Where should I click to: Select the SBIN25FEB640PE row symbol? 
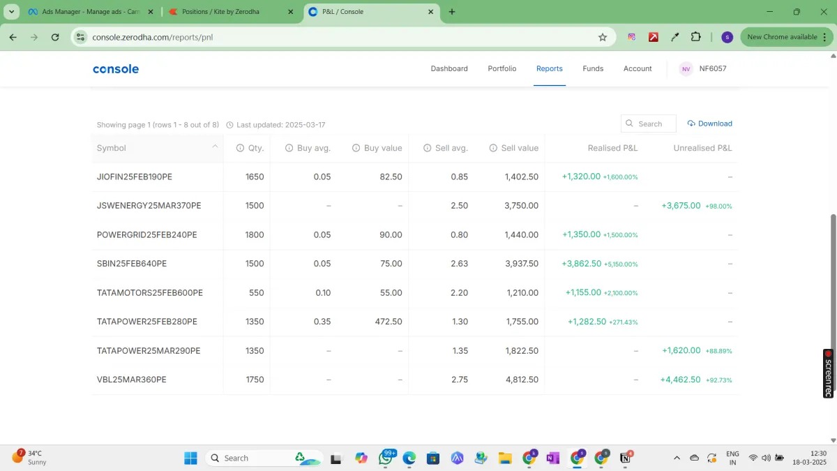click(x=132, y=264)
